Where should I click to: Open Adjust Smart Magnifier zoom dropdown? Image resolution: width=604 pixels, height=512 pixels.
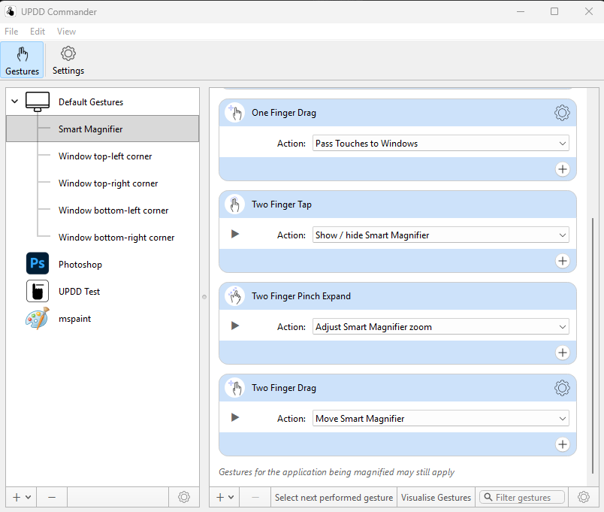(441, 327)
